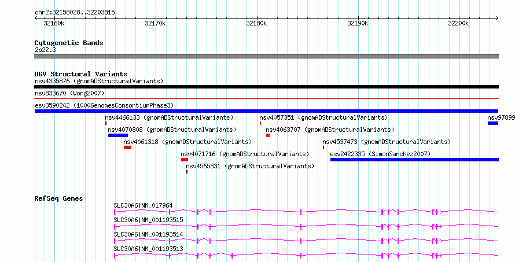Open the nsv4071716 variant label

245,154
